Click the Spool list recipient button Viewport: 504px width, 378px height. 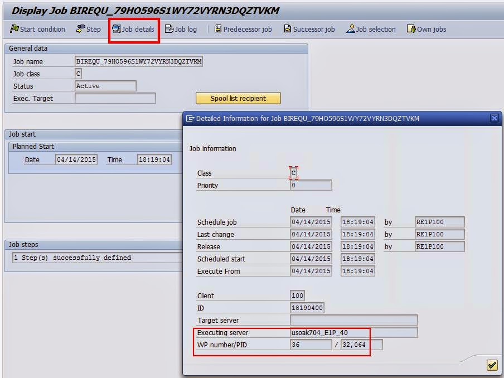(x=238, y=98)
